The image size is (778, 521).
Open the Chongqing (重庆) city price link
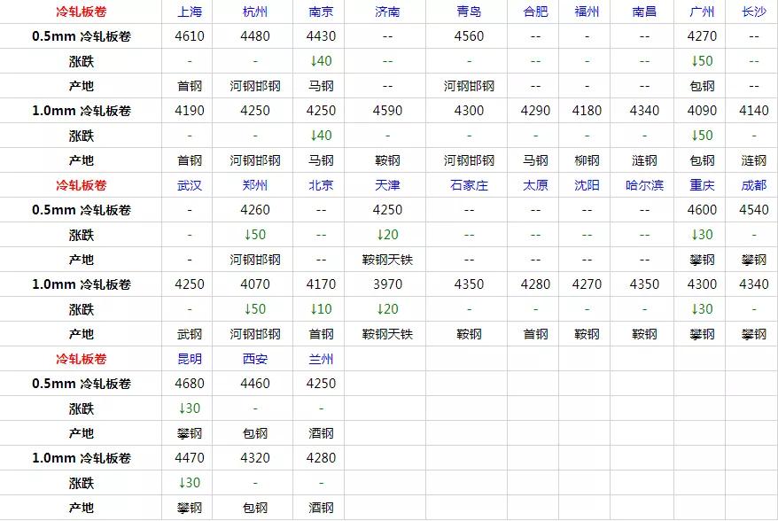702,185
